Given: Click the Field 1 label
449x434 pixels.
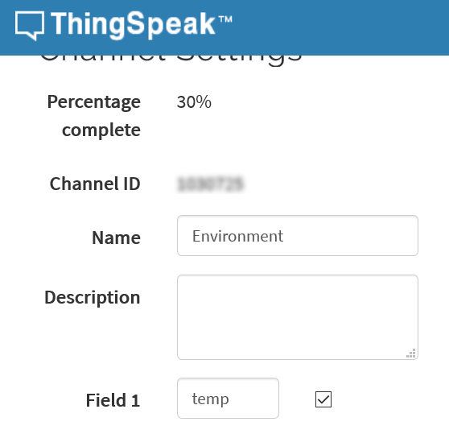Looking at the screenshot, I should click(x=113, y=400).
